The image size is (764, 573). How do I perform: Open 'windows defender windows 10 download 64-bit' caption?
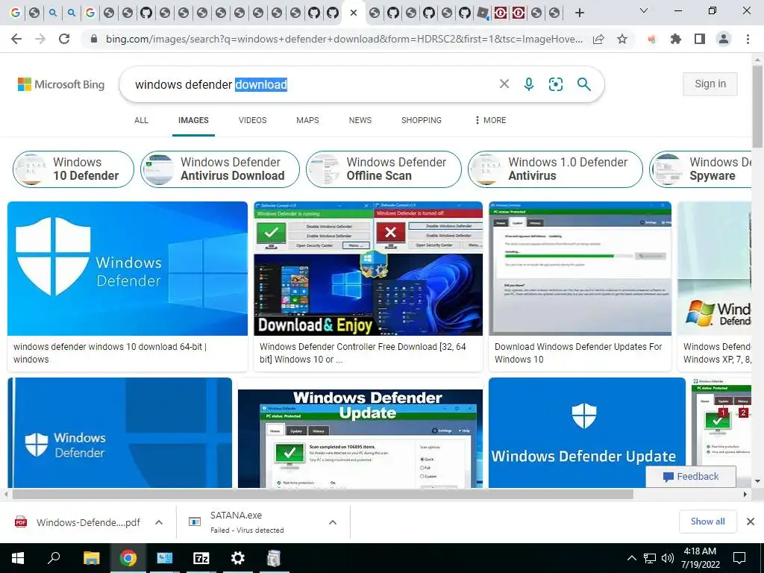110,353
